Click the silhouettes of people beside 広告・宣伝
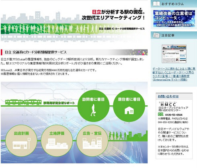The image size is (197, 168). coord(117,136)
